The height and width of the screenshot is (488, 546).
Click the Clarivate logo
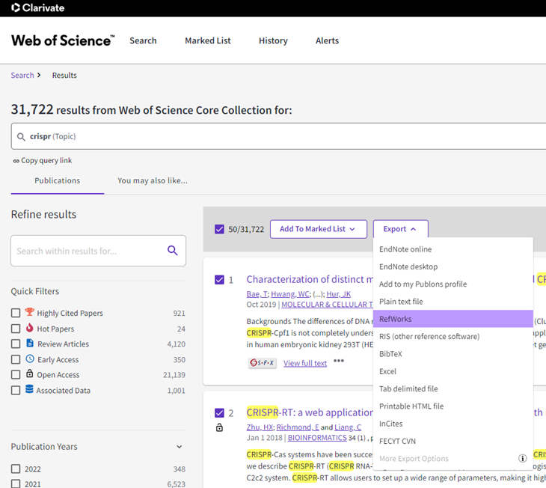37,7
